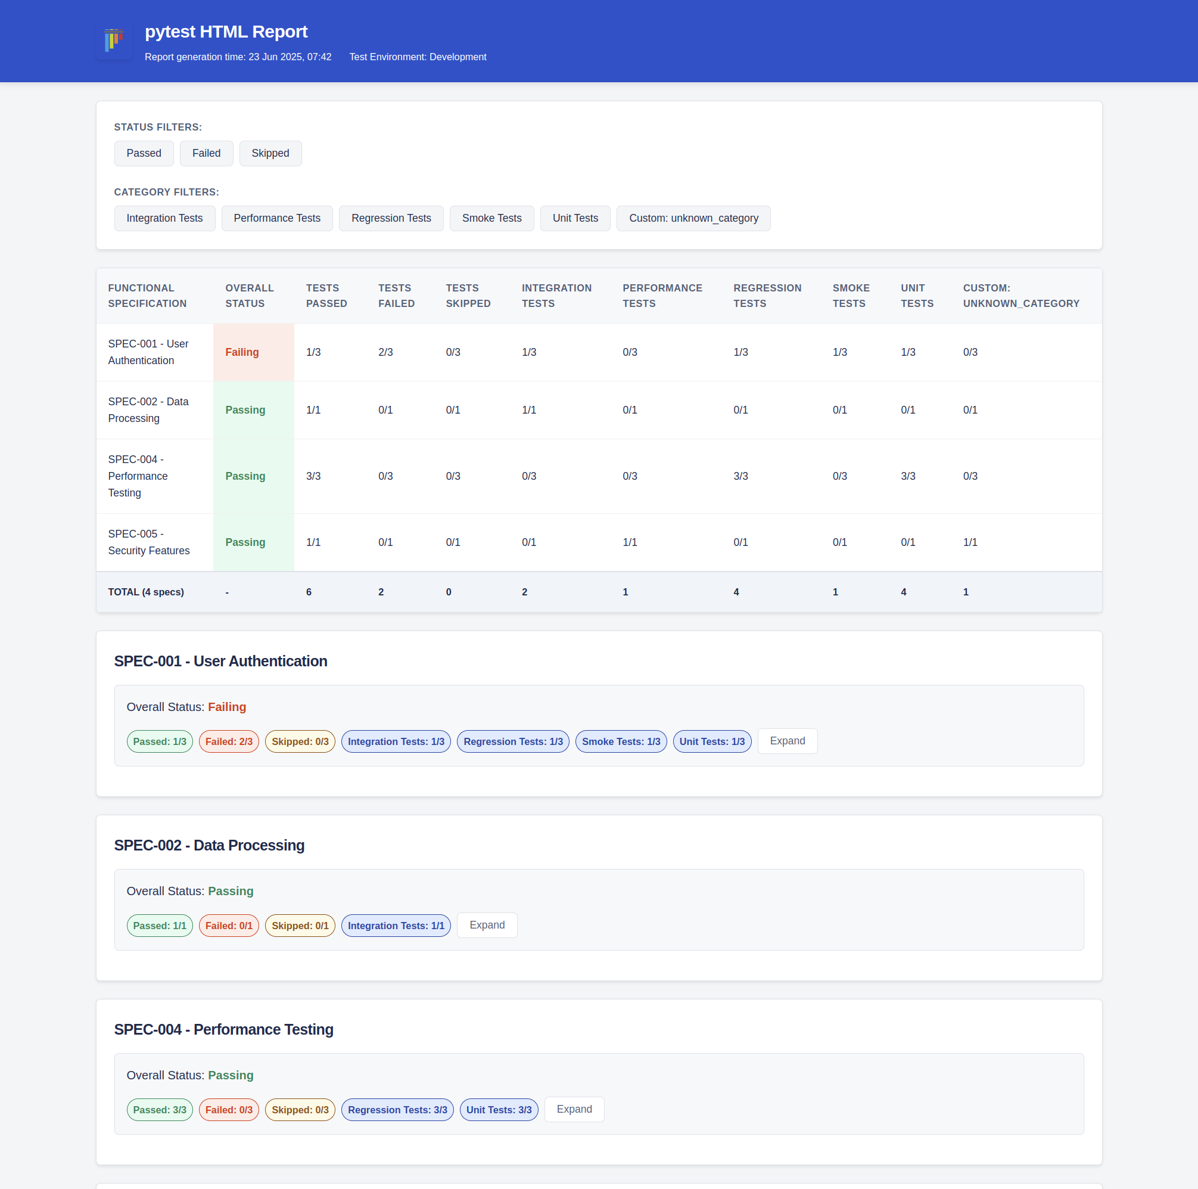Toggle the Skipped status filter

(270, 153)
